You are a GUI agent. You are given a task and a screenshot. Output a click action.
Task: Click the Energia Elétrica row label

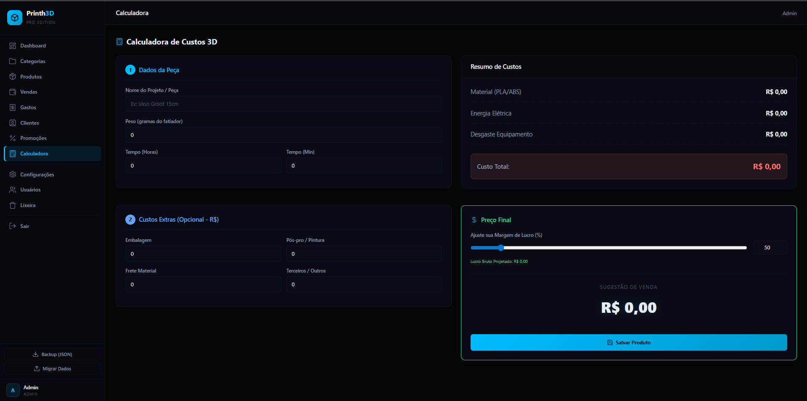(491, 113)
